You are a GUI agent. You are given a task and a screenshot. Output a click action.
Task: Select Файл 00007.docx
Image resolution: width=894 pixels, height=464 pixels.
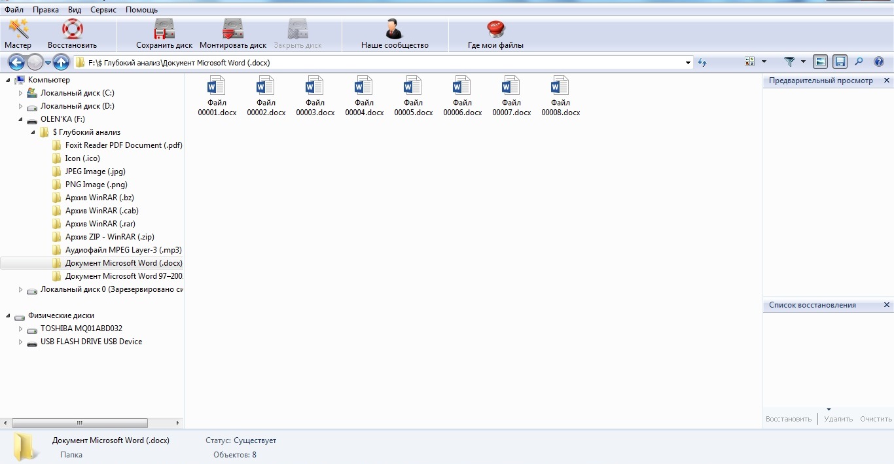click(512, 96)
